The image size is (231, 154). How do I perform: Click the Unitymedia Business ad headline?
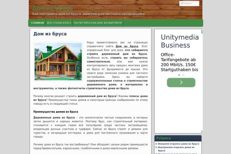pyautogui.click(x=180, y=41)
